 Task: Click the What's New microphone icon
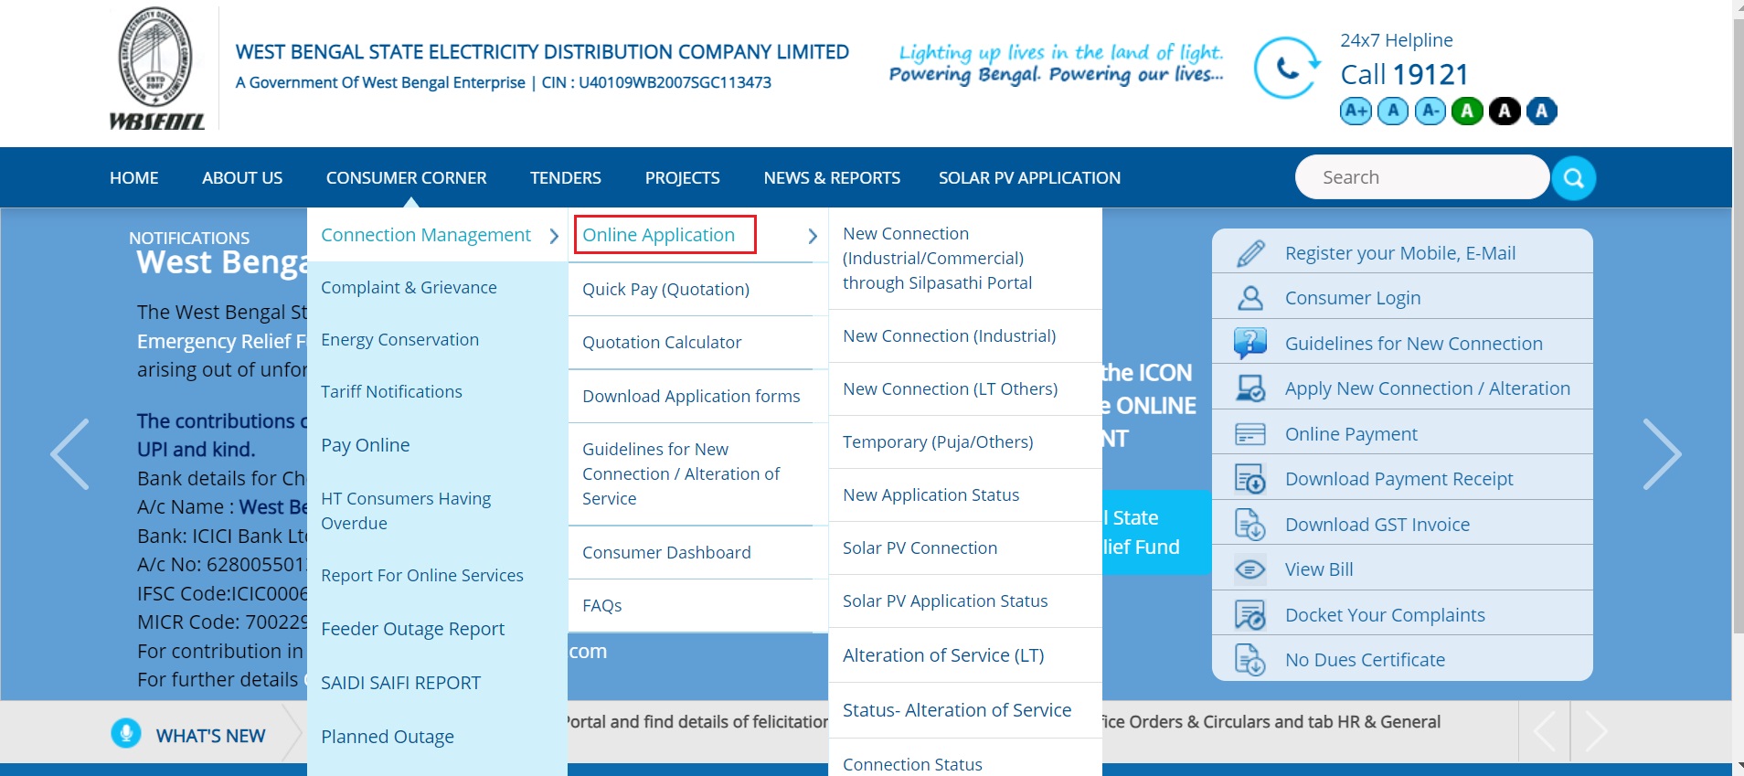point(126,733)
